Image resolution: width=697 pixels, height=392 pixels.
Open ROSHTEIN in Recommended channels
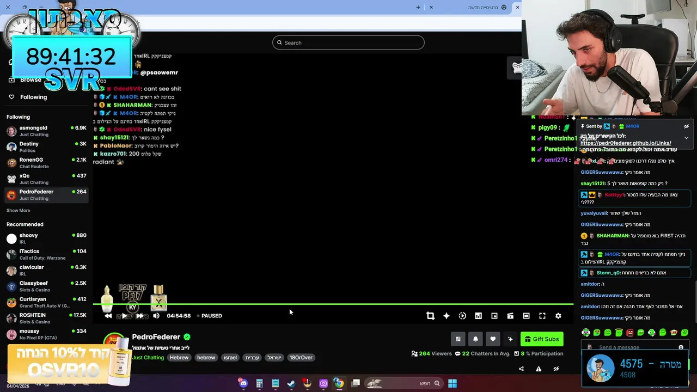pos(46,318)
